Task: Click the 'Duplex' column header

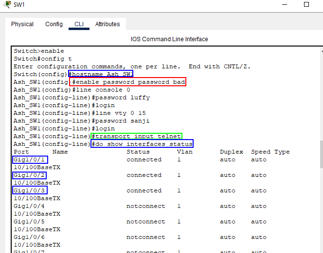Action: 232,152
